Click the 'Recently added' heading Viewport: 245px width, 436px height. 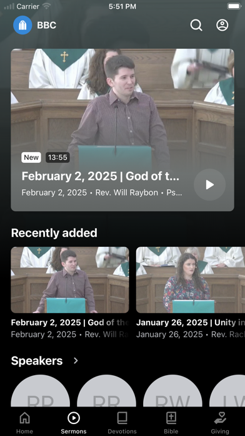(54, 233)
